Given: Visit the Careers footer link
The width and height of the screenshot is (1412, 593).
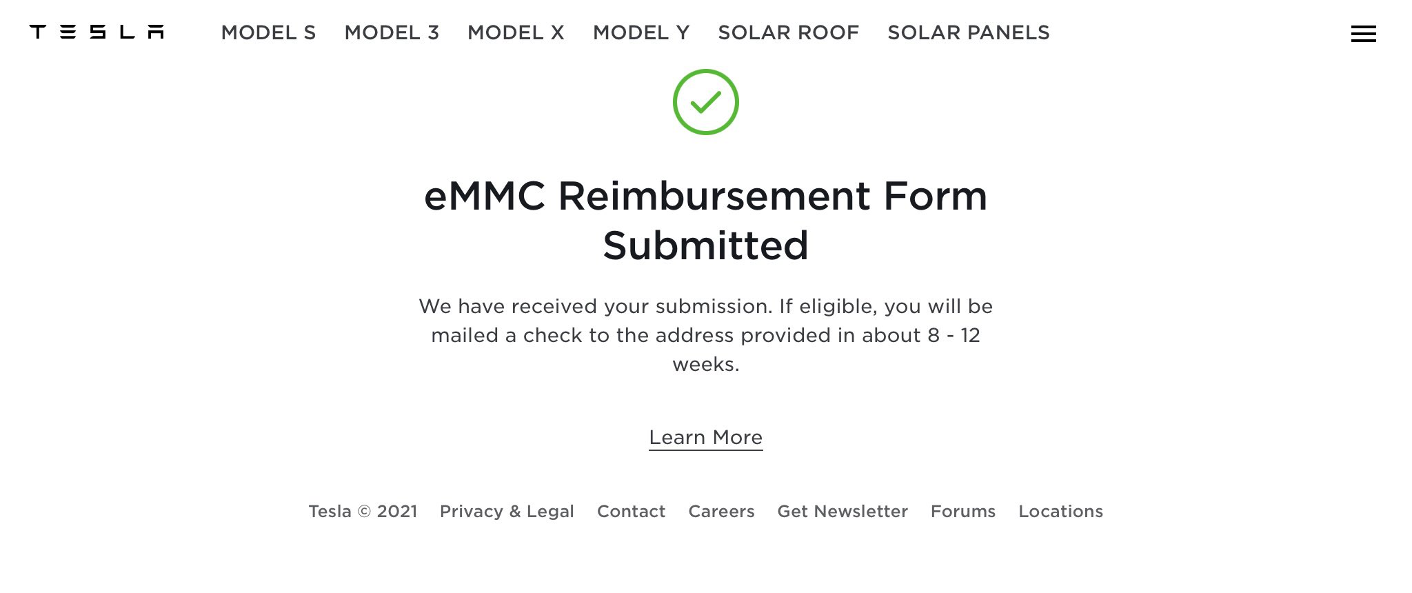Looking at the screenshot, I should click(x=721, y=511).
